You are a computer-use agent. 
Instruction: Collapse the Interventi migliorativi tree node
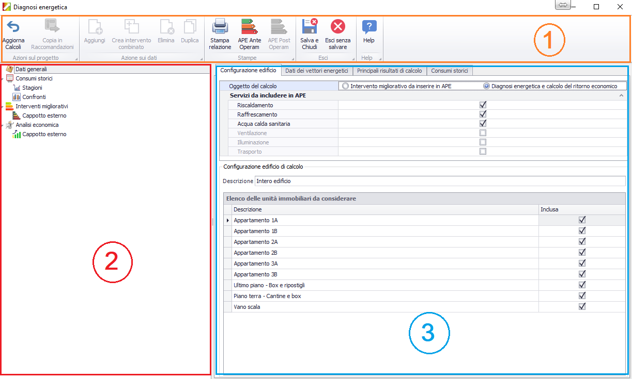pos(3,107)
